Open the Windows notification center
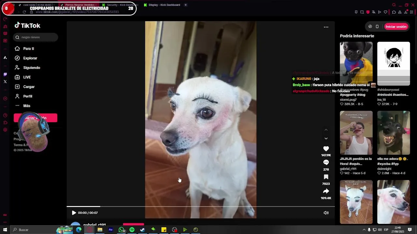This screenshot has height=234, width=417. [x=410, y=230]
